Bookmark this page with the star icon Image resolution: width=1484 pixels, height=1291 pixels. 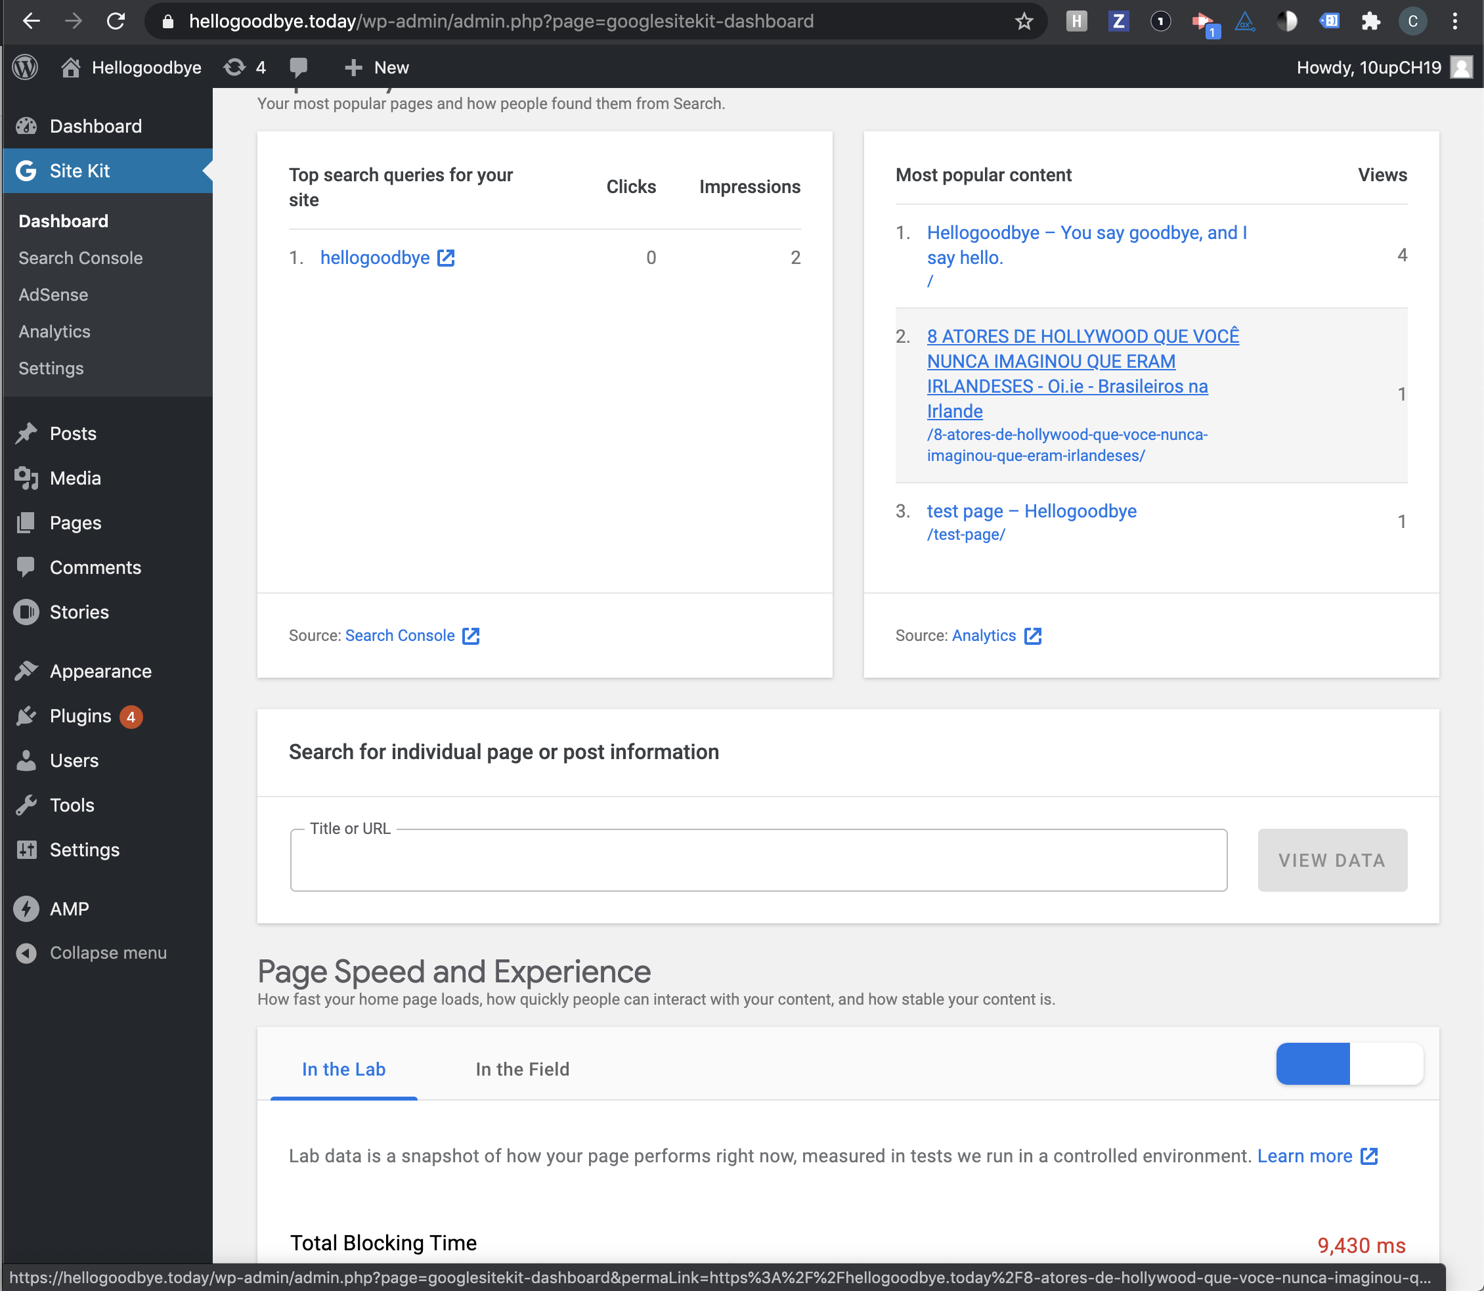[x=1024, y=22]
